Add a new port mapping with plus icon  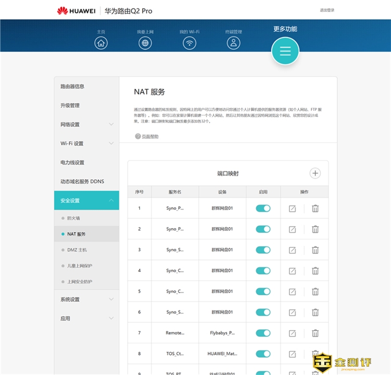pos(315,173)
